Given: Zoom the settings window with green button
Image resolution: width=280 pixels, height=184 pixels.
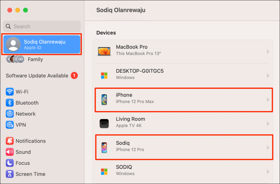Looking at the screenshot, I should click(x=25, y=10).
